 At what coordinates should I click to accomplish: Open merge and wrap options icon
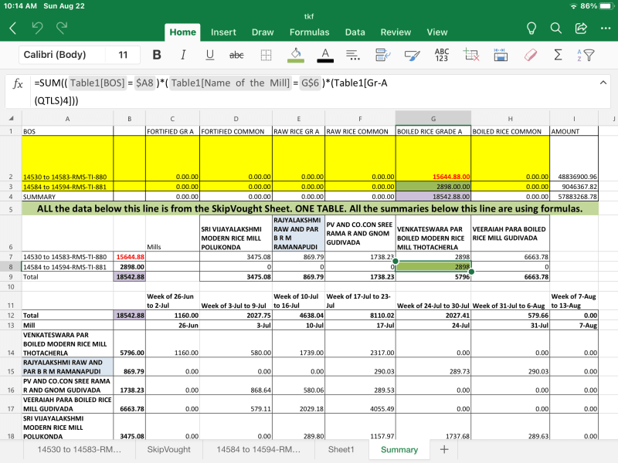click(x=382, y=55)
